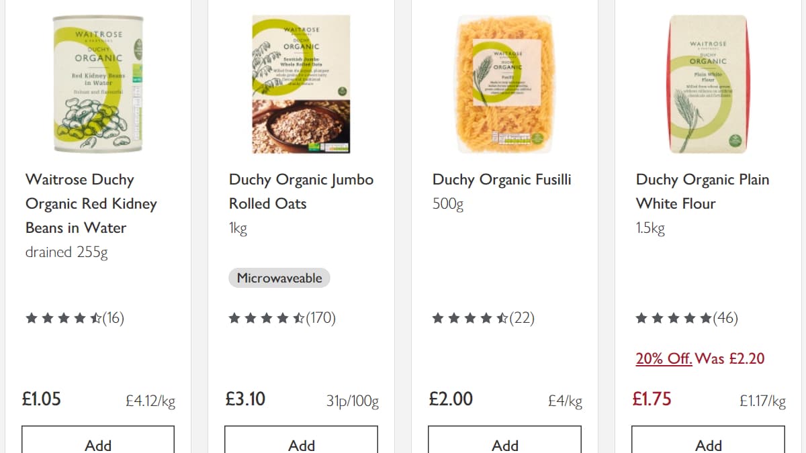
Task: Select the star rating icons for Rolled Oats
Action: pyautogui.click(x=267, y=318)
